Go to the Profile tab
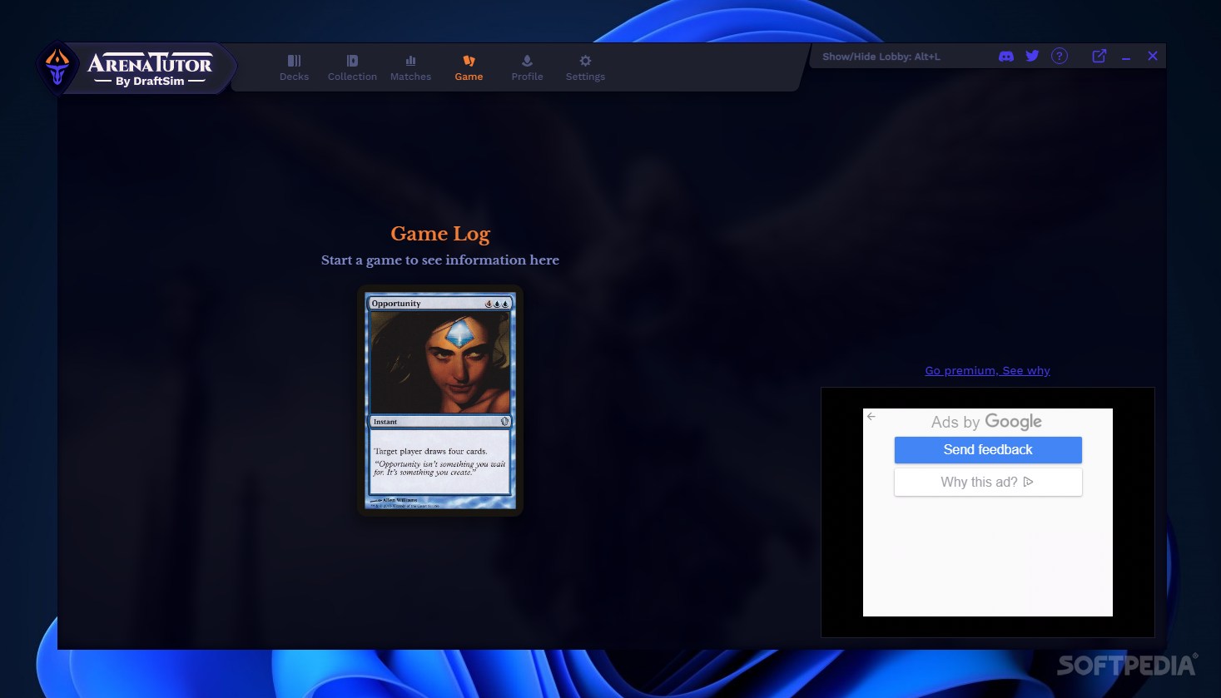Screen dimensions: 1221x698 [x=527, y=68]
